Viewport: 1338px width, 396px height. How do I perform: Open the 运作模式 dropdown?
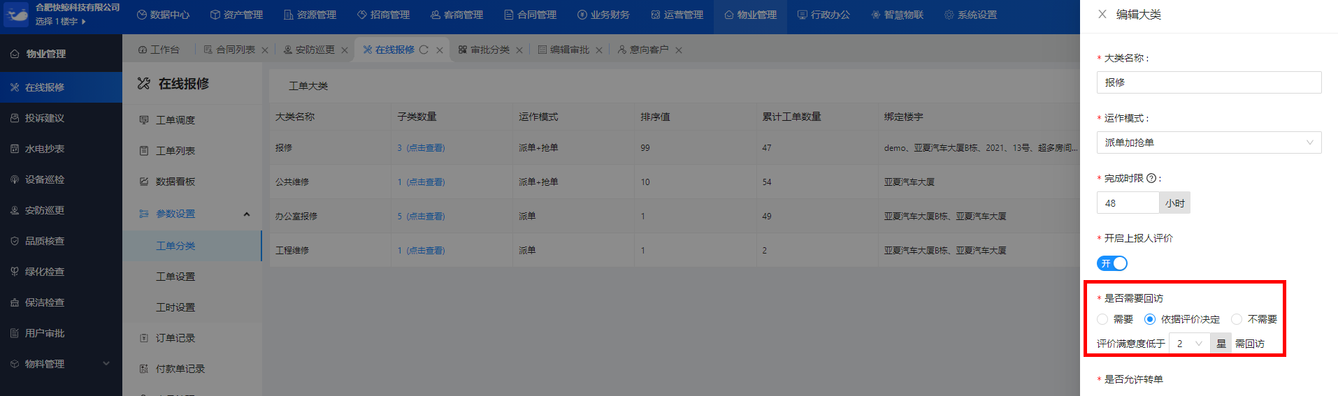tap(1209, 142)
